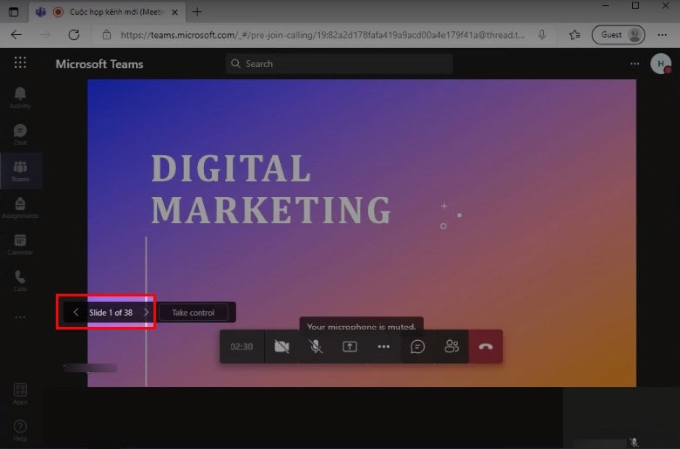Go to the previous slide
680x449 pixels.
click(76, 312)
